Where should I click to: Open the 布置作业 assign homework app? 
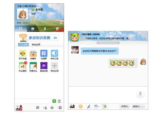coord(33,66)
